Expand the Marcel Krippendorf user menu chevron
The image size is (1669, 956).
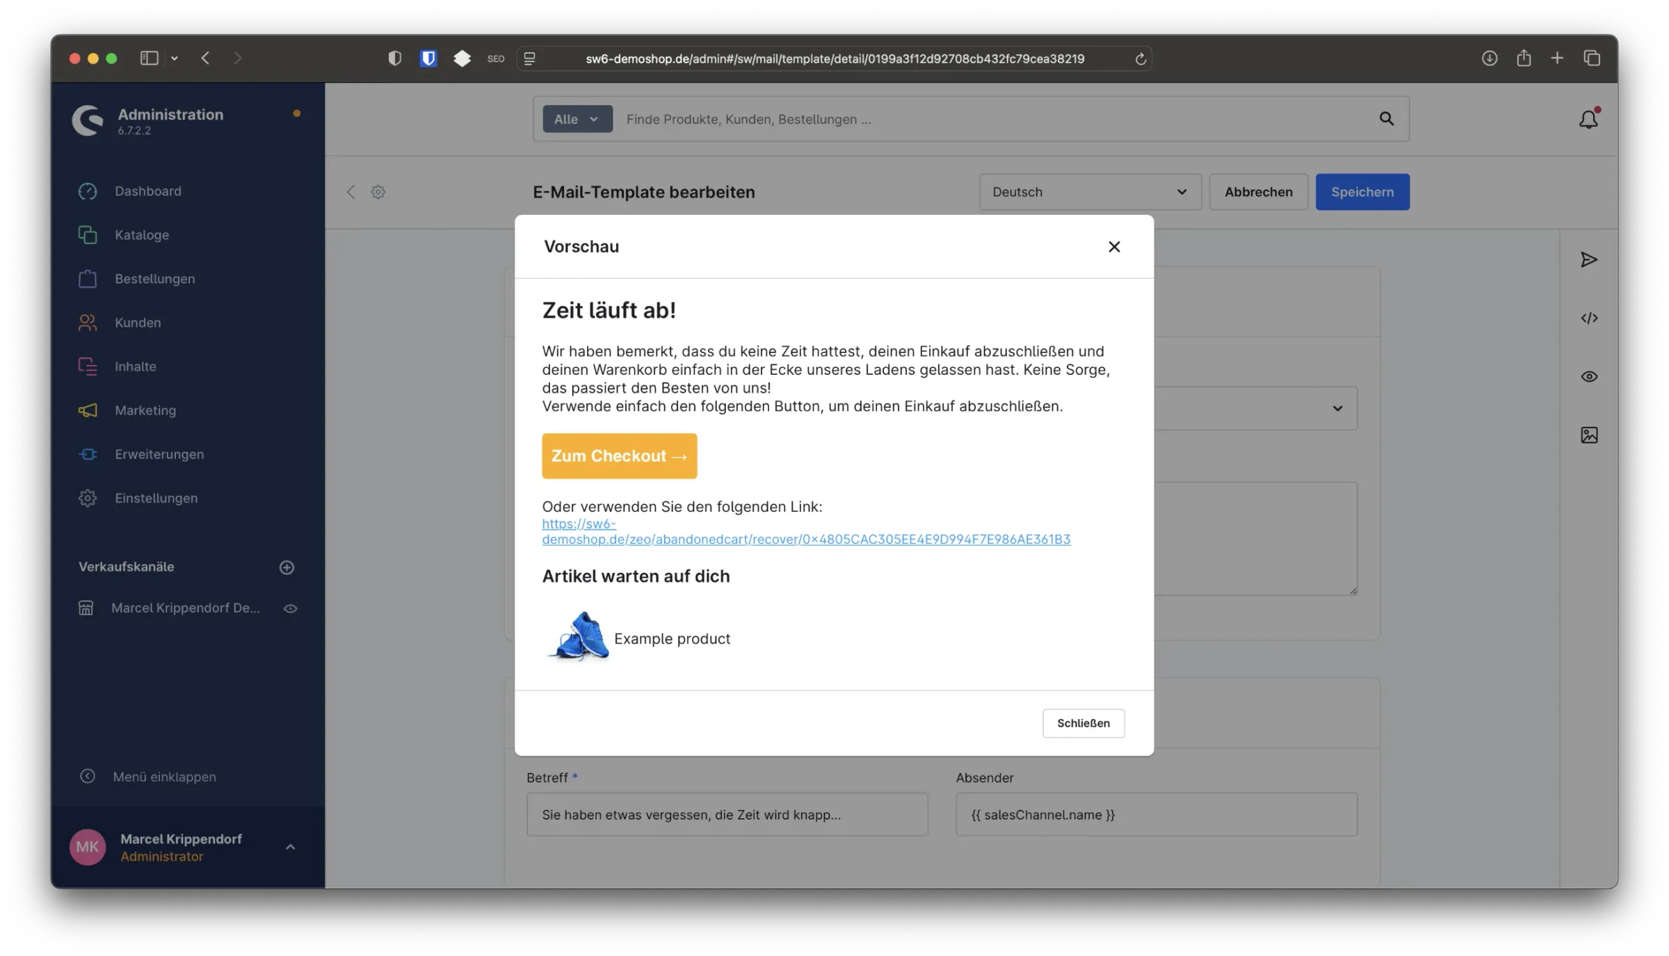[291, 847]
